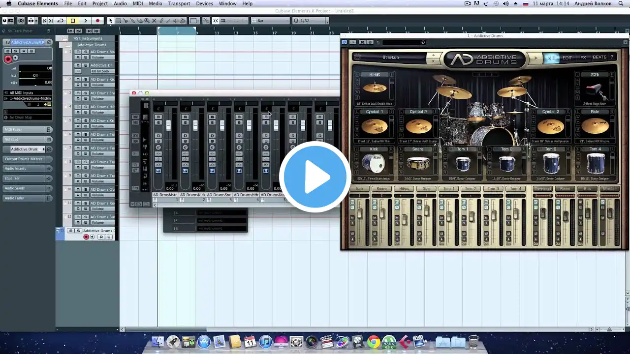Open the Bar grid type dropdown
The image size is (630, 354).
coord(270,21)
